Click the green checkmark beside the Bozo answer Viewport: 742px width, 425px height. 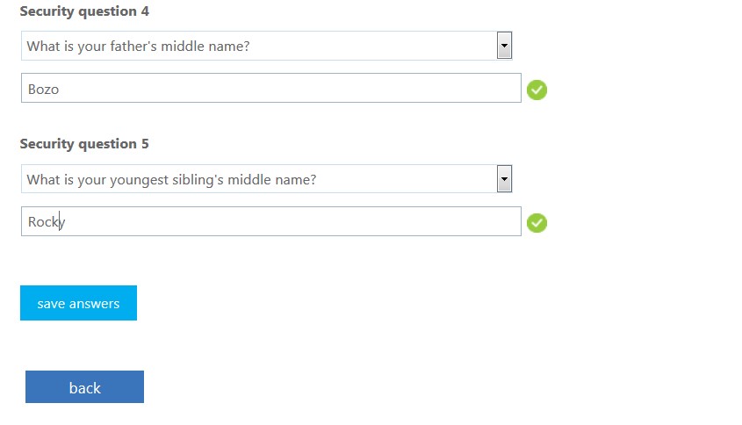pyautogui.click(x=537, y=90)
